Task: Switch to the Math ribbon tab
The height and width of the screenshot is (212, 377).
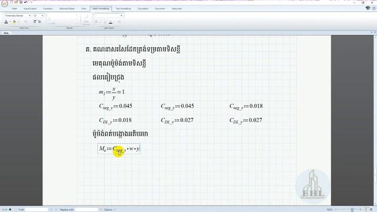Action: tap(14, 9)
